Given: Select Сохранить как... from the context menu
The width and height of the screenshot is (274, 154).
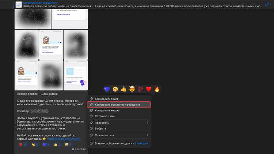Looking at the screenshot, I should click(x=119, y=116).
